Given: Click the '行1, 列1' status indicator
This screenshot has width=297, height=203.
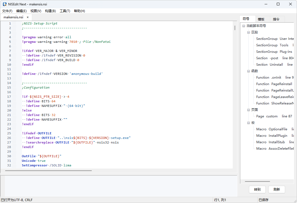Looking at the screenshot, I should click(x=220, y=200).
